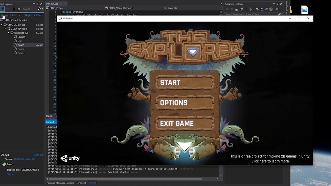
Task: Click the OPTIONS button in the game
Action: coord(185,103)
